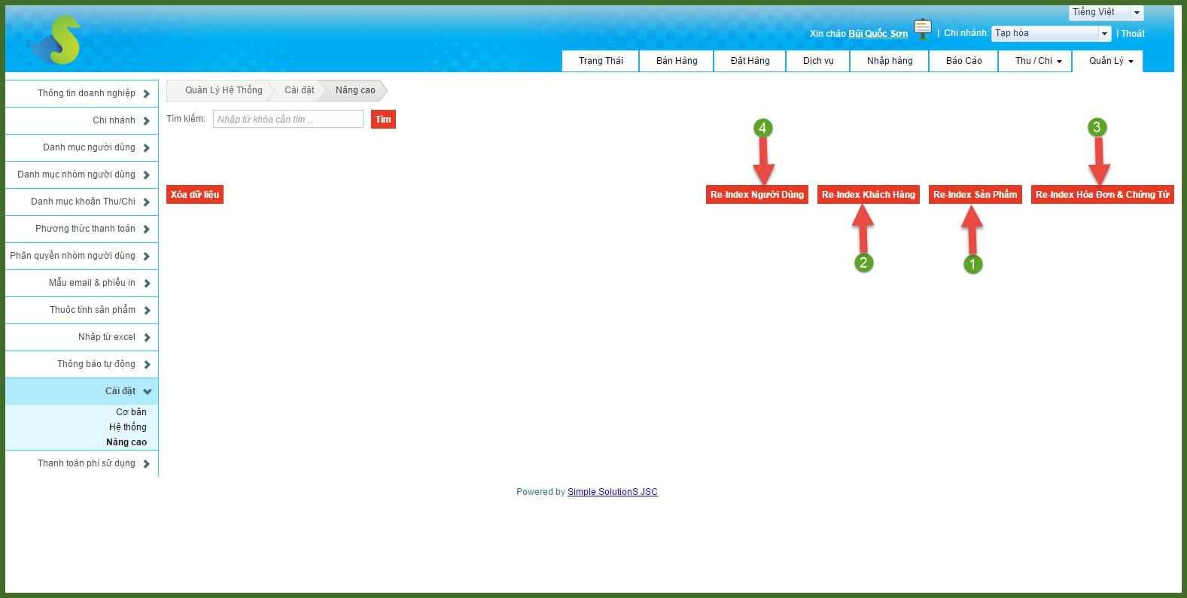Collapse the Cài đặt sidebar section

[x=147, y=392]
